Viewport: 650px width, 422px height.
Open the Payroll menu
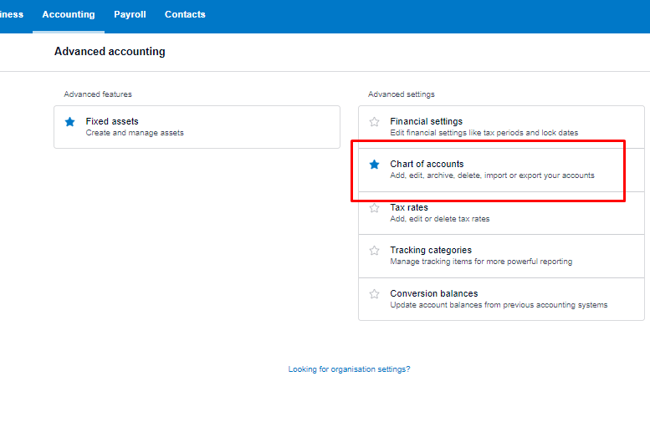(x=130, y=14)
